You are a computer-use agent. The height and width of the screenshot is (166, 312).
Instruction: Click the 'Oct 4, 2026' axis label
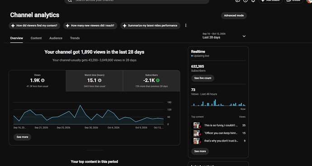point(113,128)
